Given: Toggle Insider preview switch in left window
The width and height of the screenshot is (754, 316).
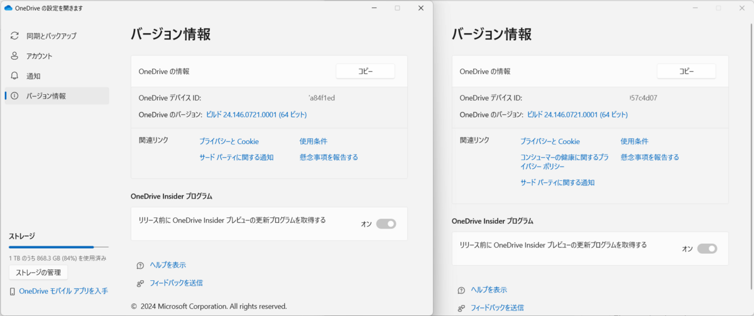Looking at the screenshot, I should (x=386, y=224).
